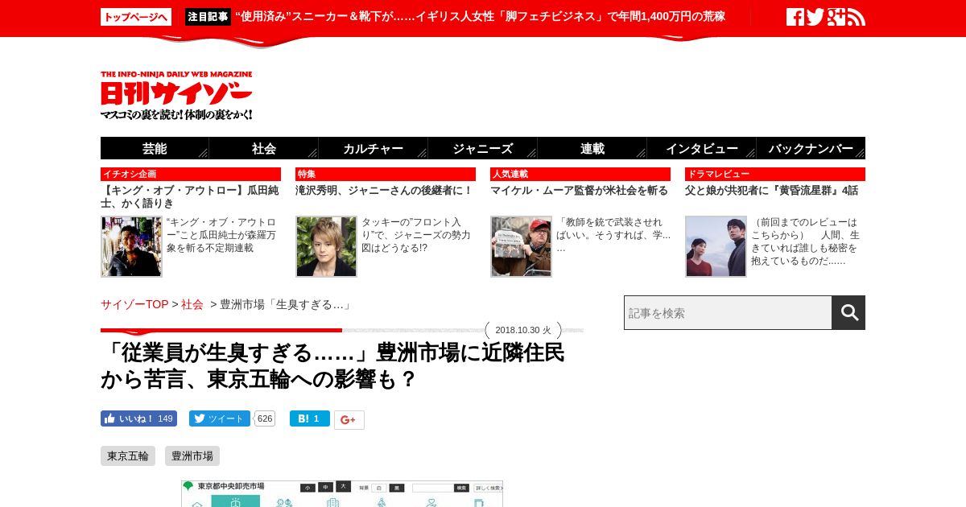
Task: Select the 豊洲市場 tag
Action: point(192,456)
